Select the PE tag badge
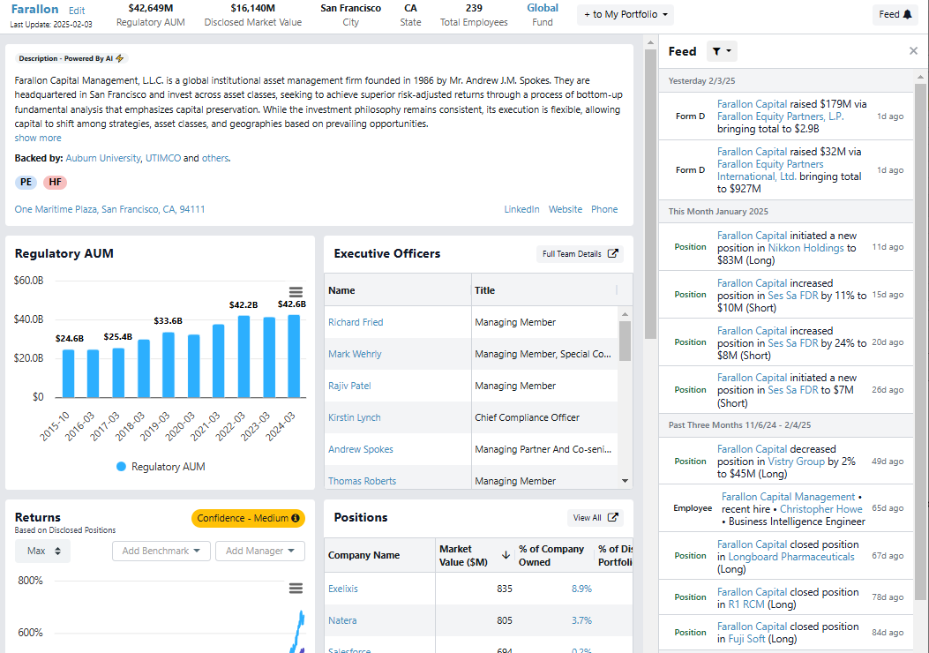Image resolution: width=929 pixels, height=653 pixels. point(26,183)
